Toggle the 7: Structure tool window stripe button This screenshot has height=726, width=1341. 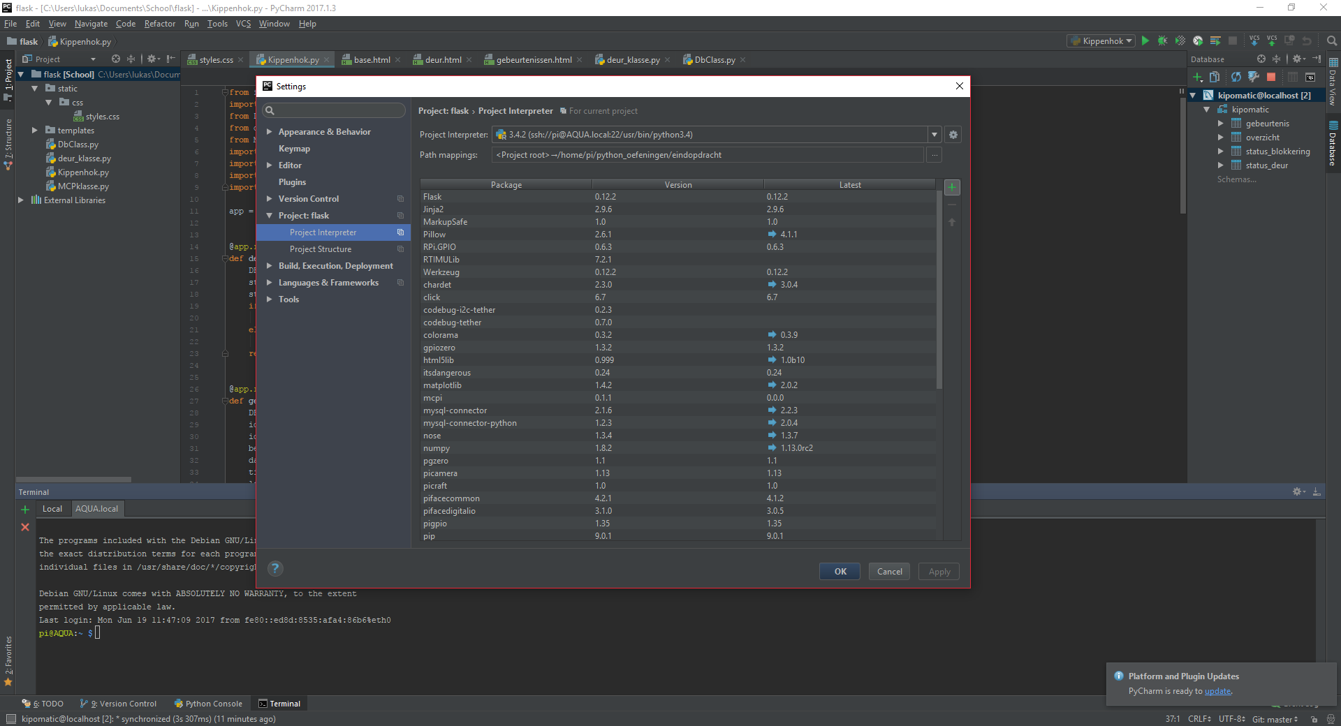click(x=8, y=145)
